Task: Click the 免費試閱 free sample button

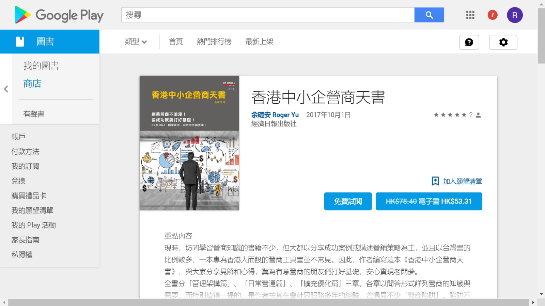Action: (348, 201)
